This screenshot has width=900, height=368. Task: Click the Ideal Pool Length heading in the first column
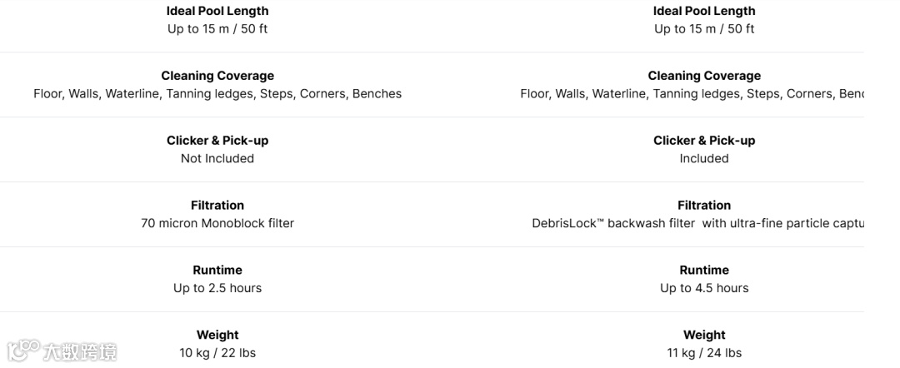(x=217, y=11)
